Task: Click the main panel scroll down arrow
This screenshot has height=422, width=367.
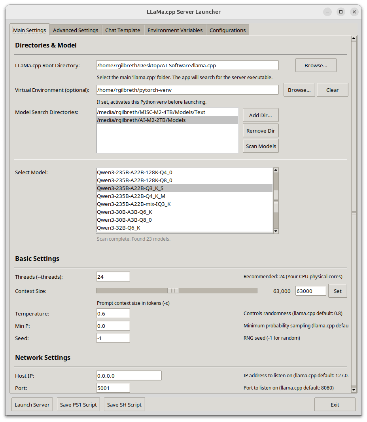Action: 354,390
